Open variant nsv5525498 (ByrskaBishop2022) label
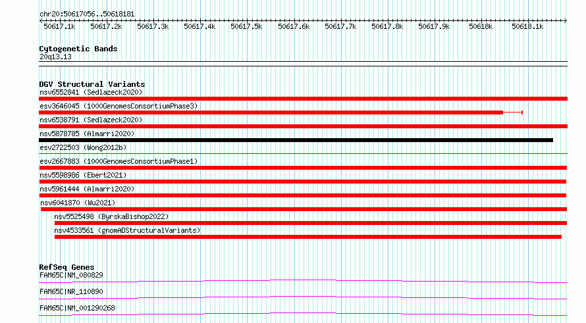Image resolution: width=586 pixels, height=323 pixels. pos(111,216)
